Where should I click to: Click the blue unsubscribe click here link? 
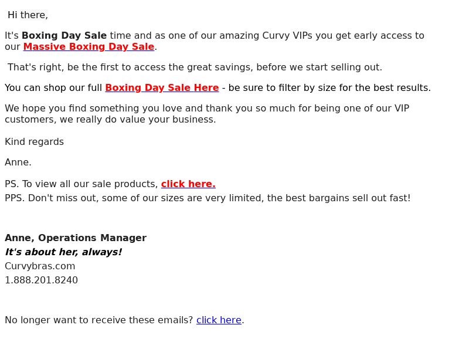pyautogui.click(x=219, y=320)
